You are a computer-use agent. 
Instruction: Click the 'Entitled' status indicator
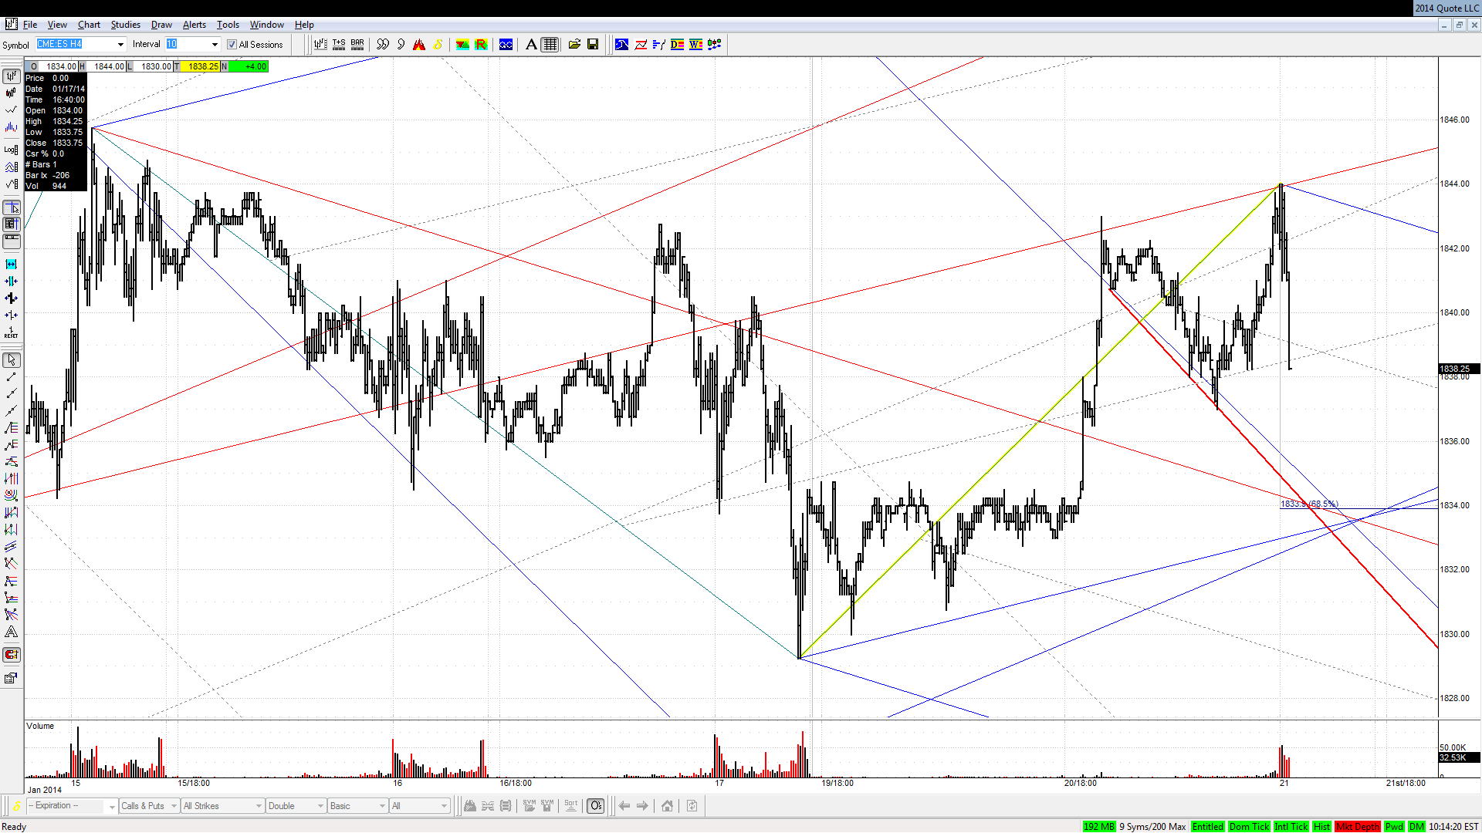coord(1207,826)
